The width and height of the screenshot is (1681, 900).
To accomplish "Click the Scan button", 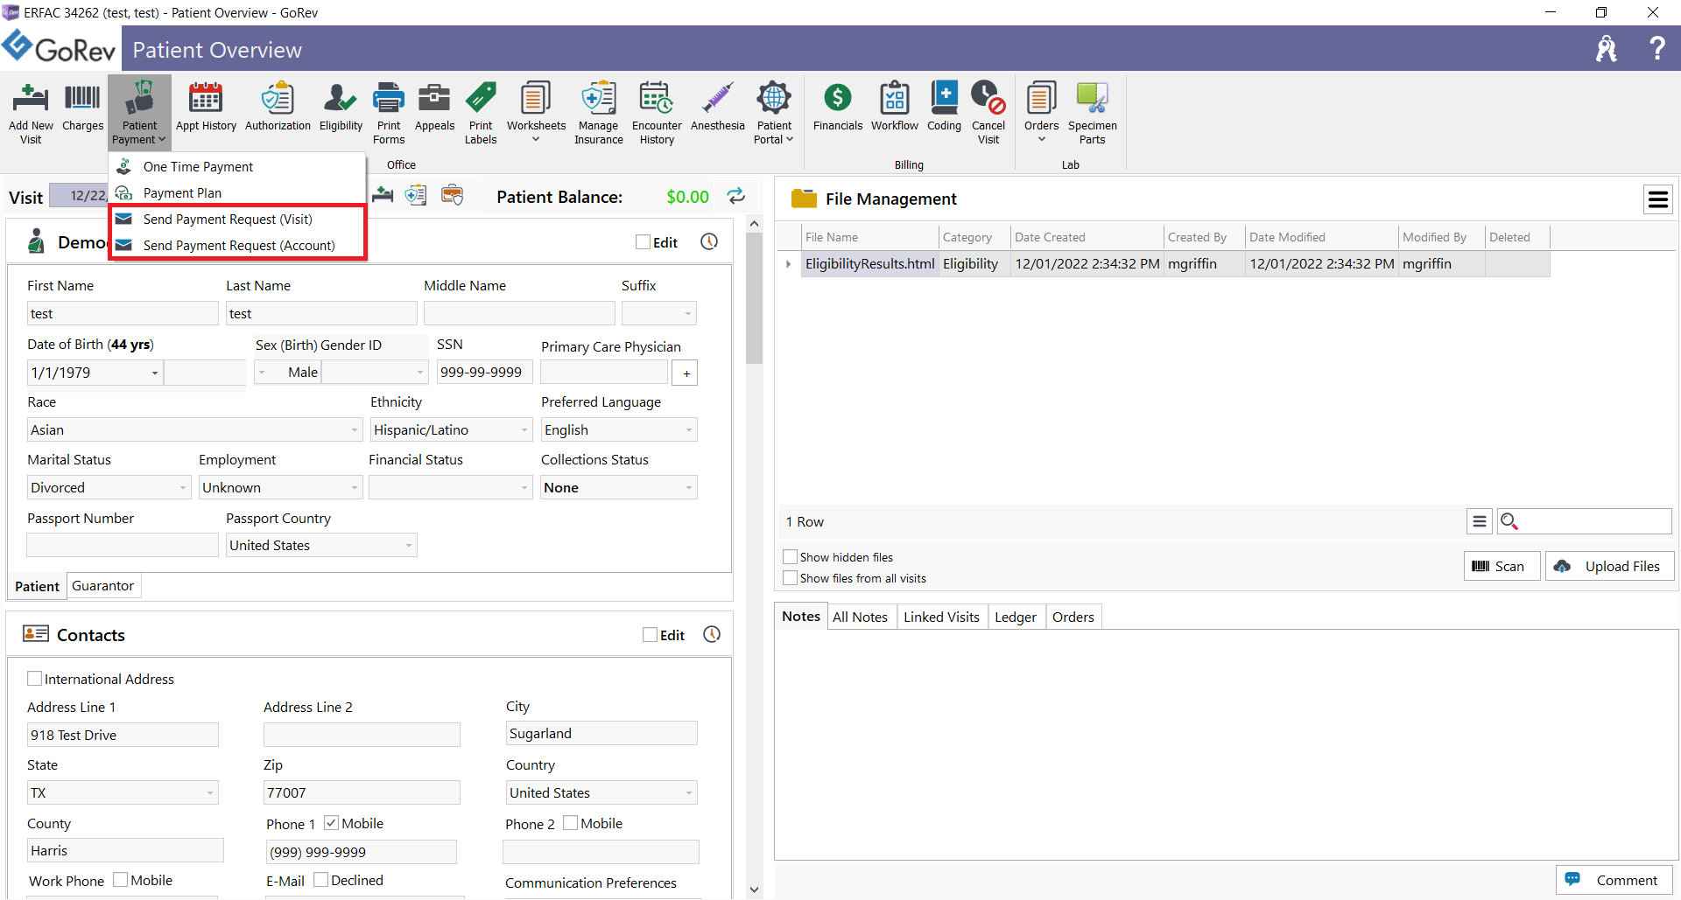I will pos(1502,566).
